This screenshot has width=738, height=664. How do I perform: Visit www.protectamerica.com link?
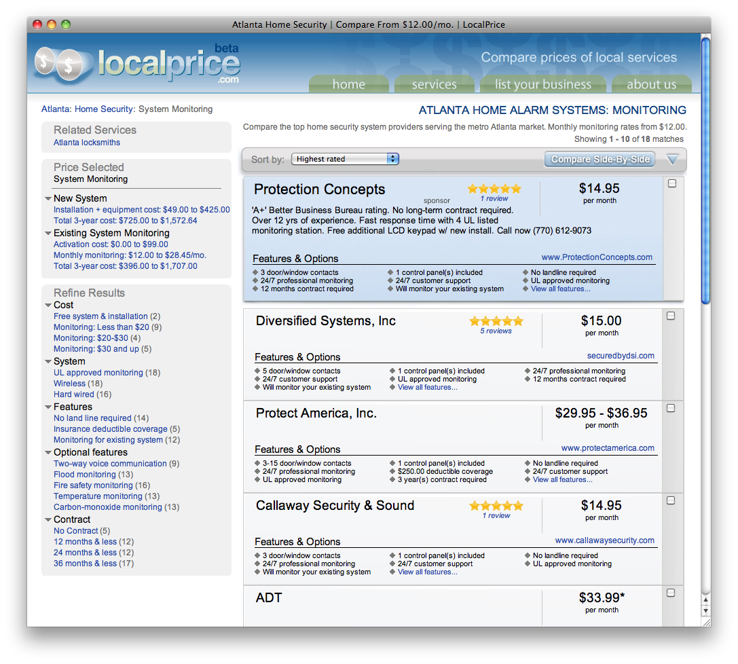[x=608, y=448]
